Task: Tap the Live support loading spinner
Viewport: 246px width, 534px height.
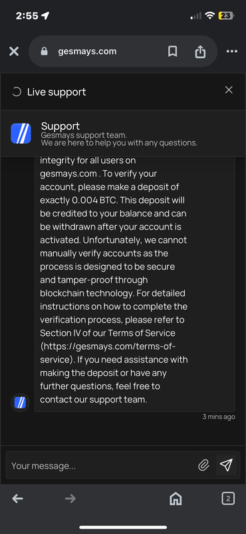Action: coord(16,92)
